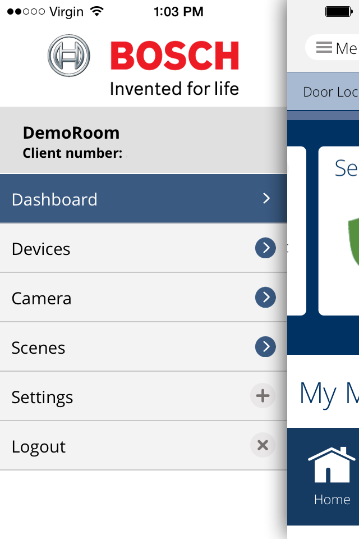
Task: Click the Bosch circular logo emblem
Action: coord(69,56)
